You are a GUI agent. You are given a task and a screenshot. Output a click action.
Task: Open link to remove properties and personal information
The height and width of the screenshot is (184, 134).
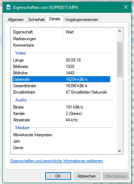(x=57, y=161)
